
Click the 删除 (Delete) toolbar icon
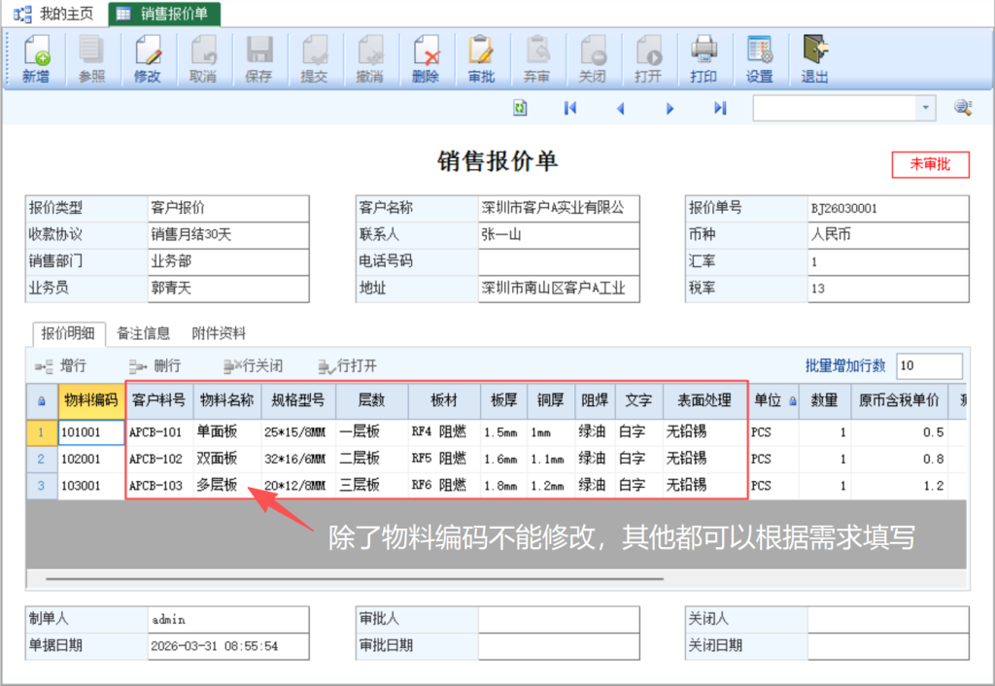(x=425, y=58)
